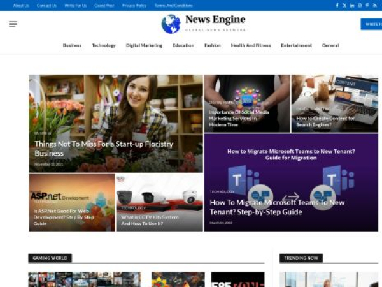The image size is (382, 287).
Task: Click the Technology tag on the CCTV article
Action: [133, 208]
